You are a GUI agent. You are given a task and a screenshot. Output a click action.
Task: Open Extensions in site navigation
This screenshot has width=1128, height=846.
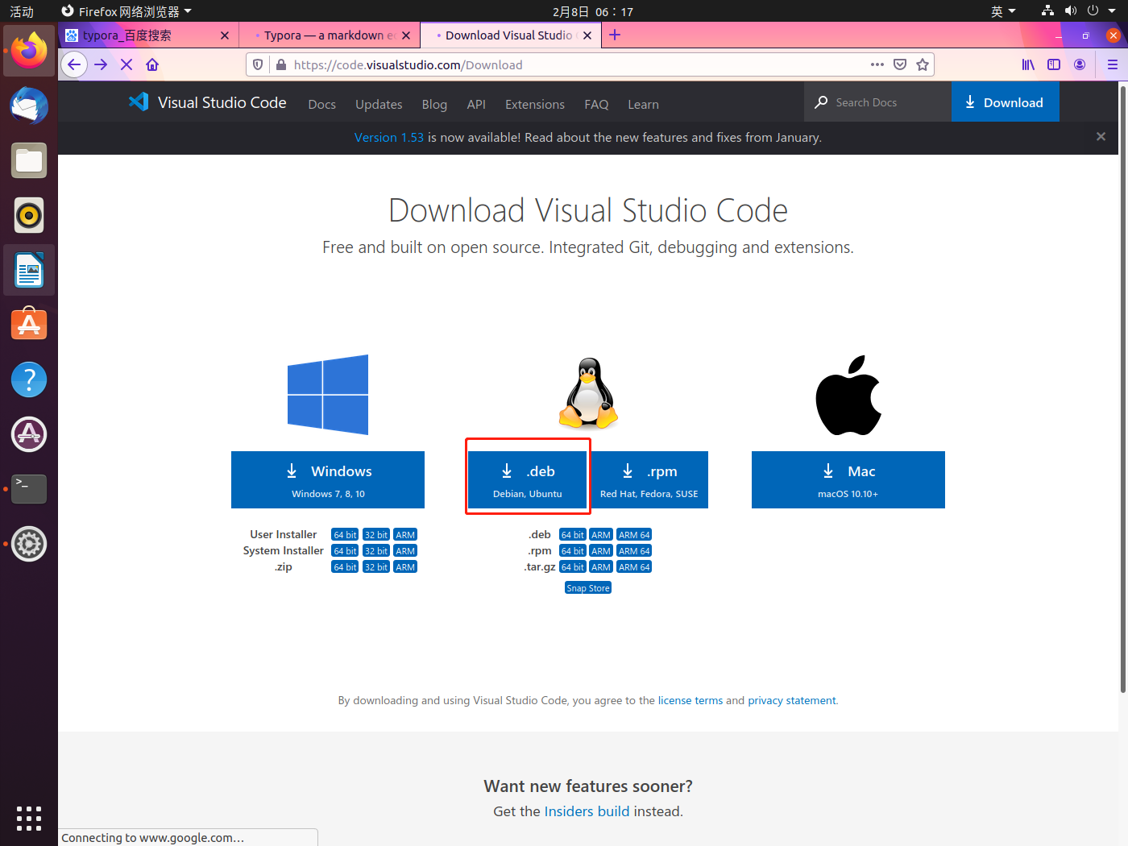[x=535, y=105]
